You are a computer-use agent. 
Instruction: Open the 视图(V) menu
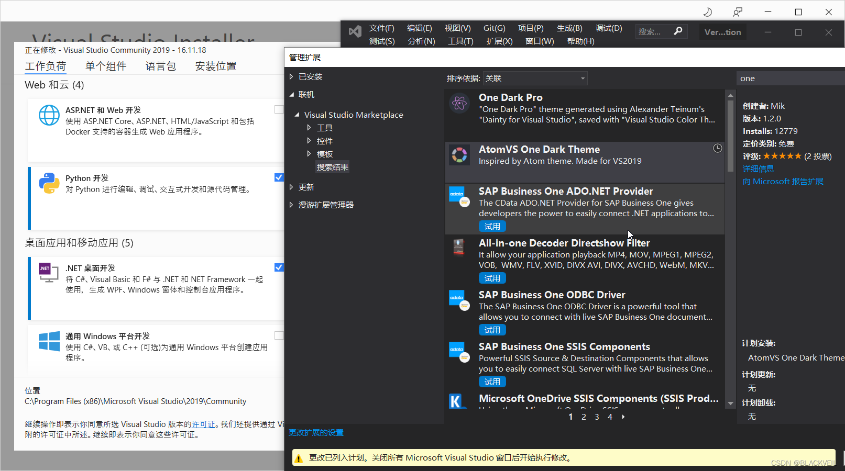coord(457,28)
